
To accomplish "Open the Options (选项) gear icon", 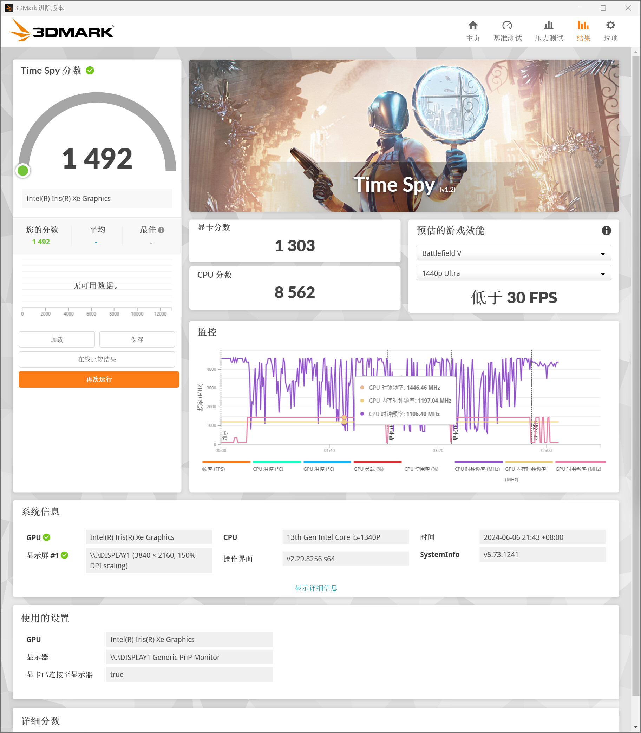I will click(x=610, y=26).
